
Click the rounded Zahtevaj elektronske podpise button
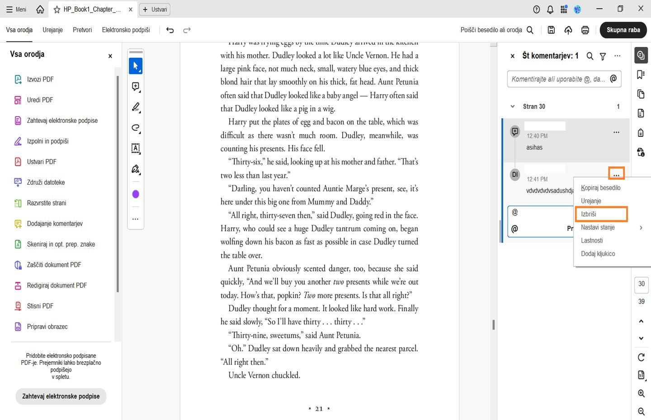(x=61, y=397)
